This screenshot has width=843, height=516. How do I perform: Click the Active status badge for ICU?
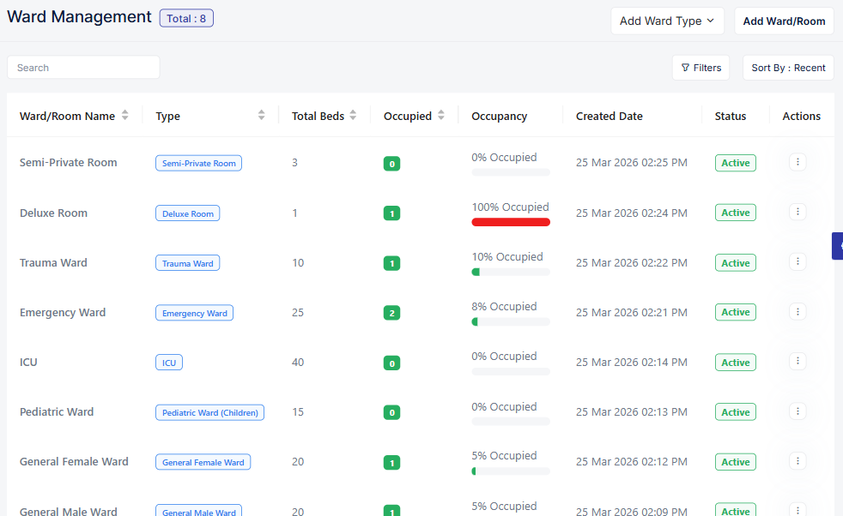(x=735, y=363)
